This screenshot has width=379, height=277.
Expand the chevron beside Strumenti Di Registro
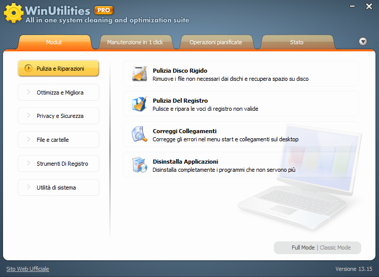[x=28, y=163]
